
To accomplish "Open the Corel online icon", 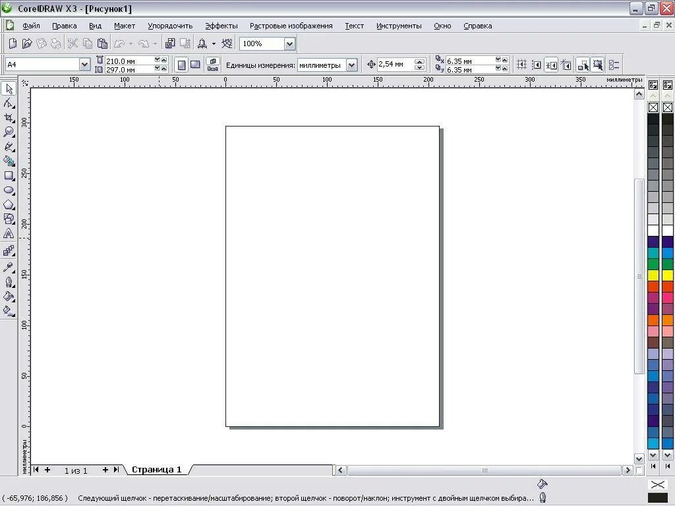I will click(227, 43).
